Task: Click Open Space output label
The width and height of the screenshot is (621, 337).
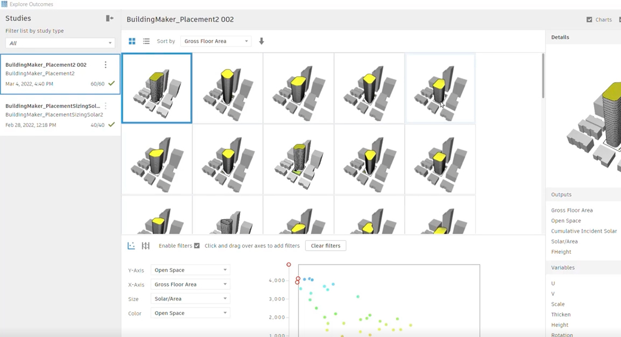Action: [x=566, y=221]
